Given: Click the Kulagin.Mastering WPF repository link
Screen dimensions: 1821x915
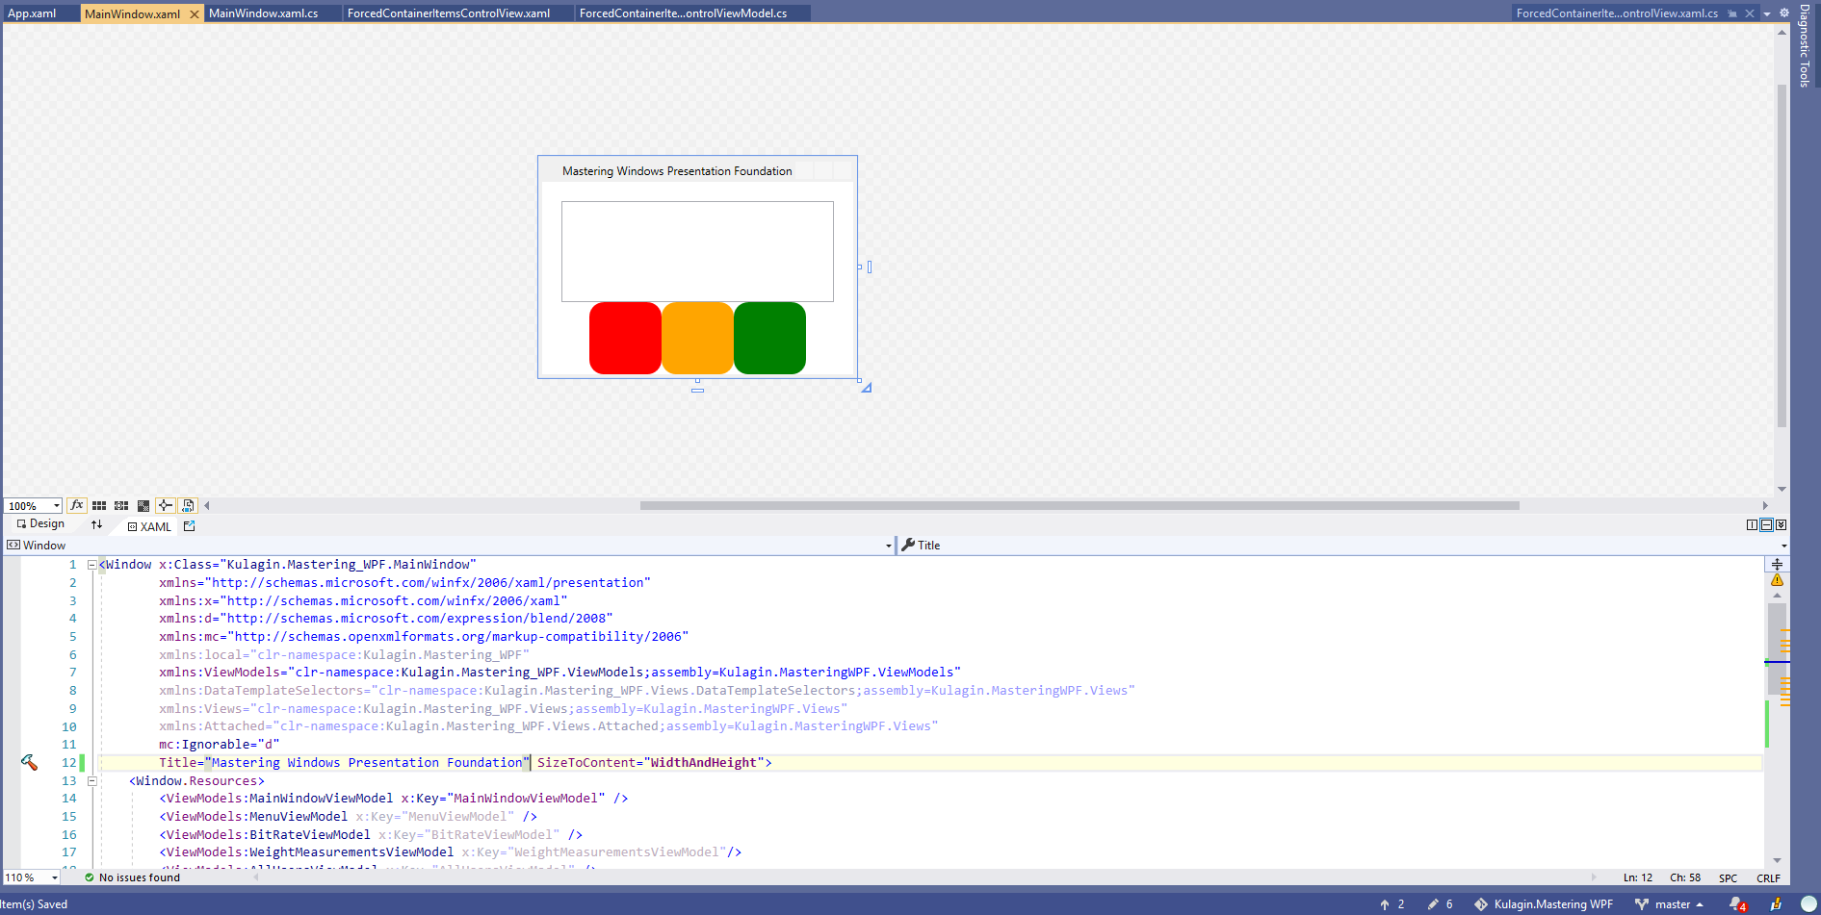Looking at the screenshot, I should click(1552, 903).
